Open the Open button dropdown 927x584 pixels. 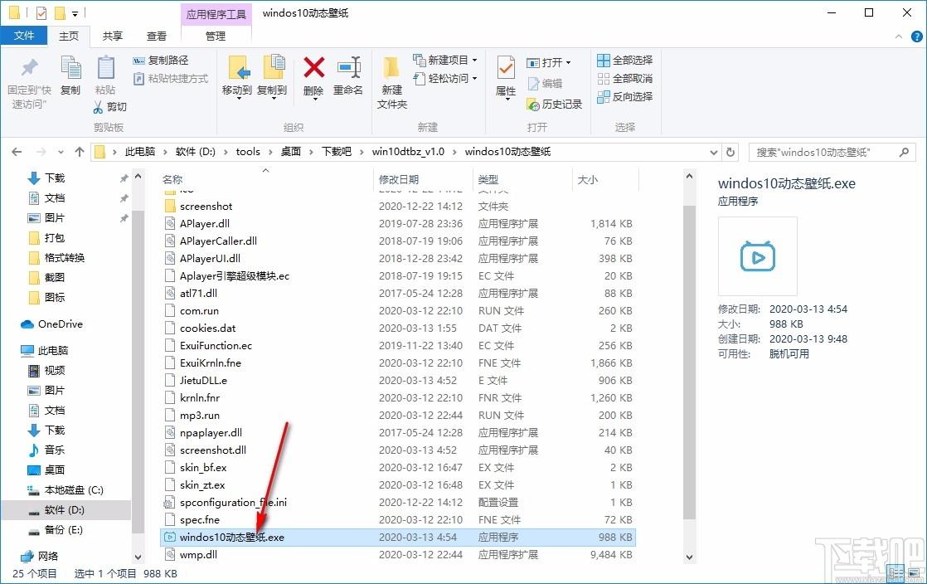549,63
